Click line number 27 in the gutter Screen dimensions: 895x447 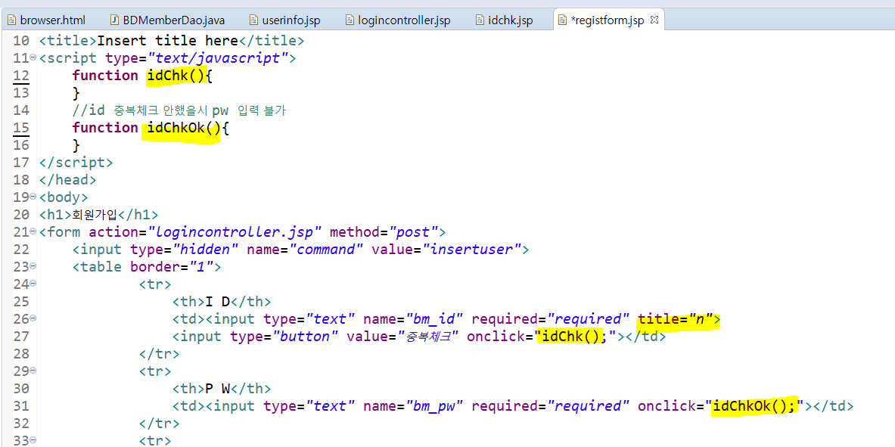pyautogui.click(x=20, y=337)
